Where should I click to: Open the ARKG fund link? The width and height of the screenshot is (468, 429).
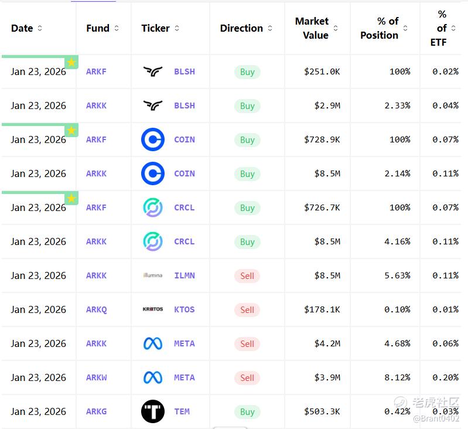[x=96, y=411]
